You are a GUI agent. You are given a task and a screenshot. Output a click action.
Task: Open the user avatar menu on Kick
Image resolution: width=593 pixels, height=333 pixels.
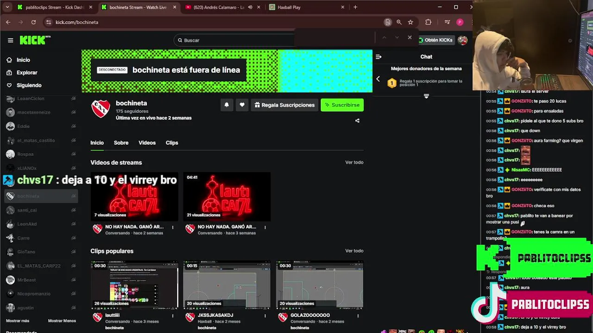point(462,40)
